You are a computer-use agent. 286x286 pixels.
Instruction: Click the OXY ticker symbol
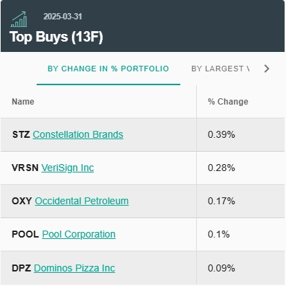tap(22, 201)
